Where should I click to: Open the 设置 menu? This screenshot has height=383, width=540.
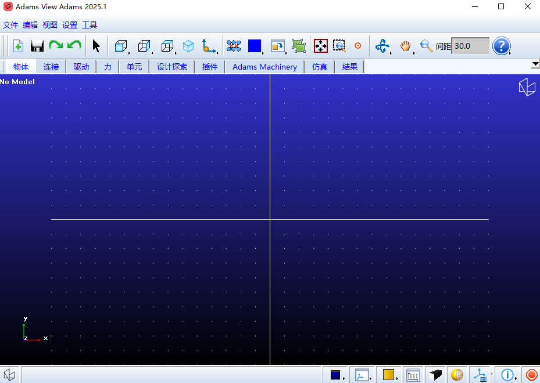pyautogui.click(x=70, y=25)
